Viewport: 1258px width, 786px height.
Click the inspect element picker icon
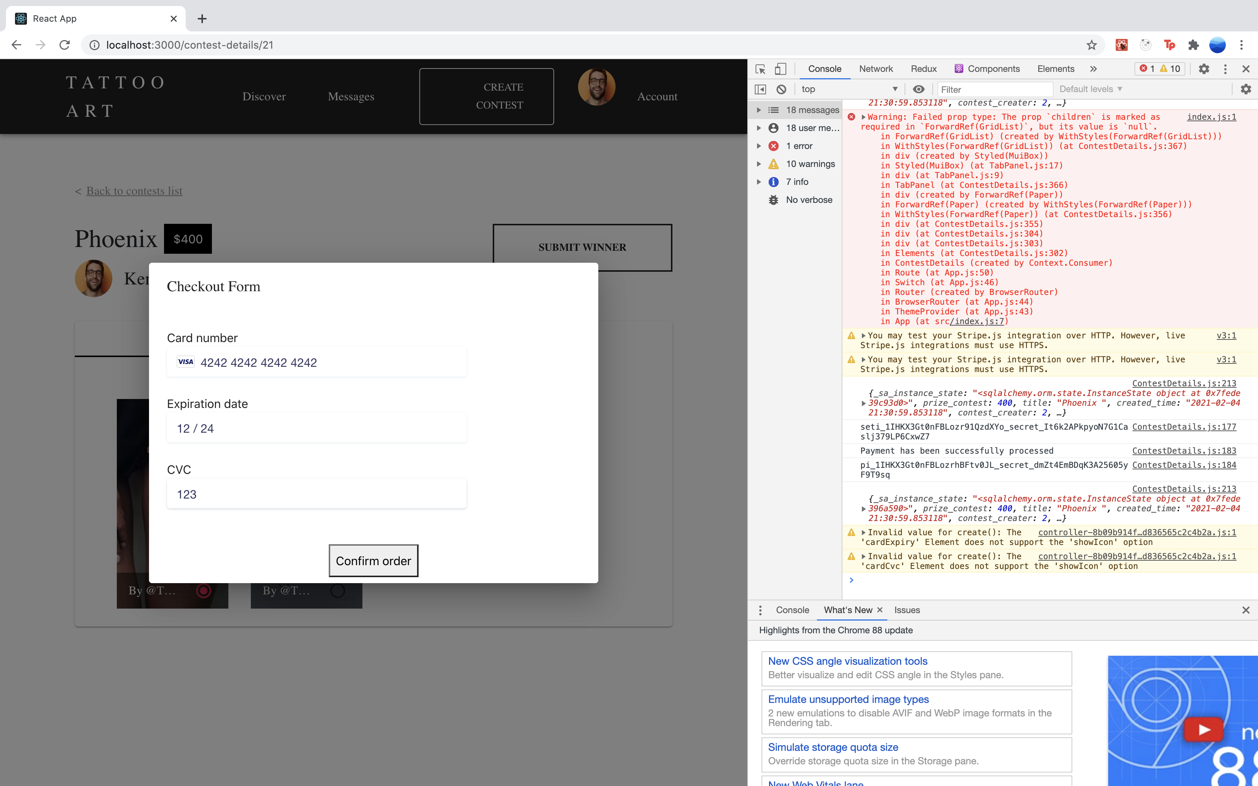tap(760, 69)
